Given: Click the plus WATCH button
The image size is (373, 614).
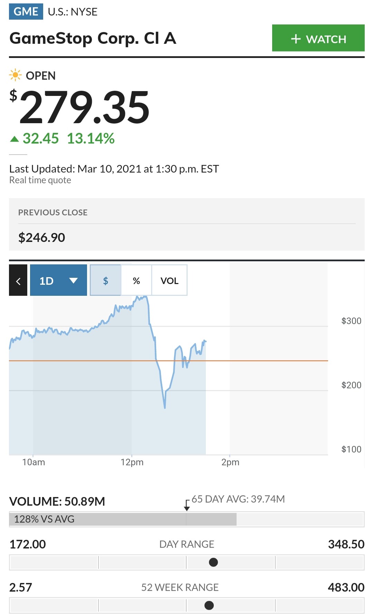Looking at the screenshot, I should coord(318,38).
